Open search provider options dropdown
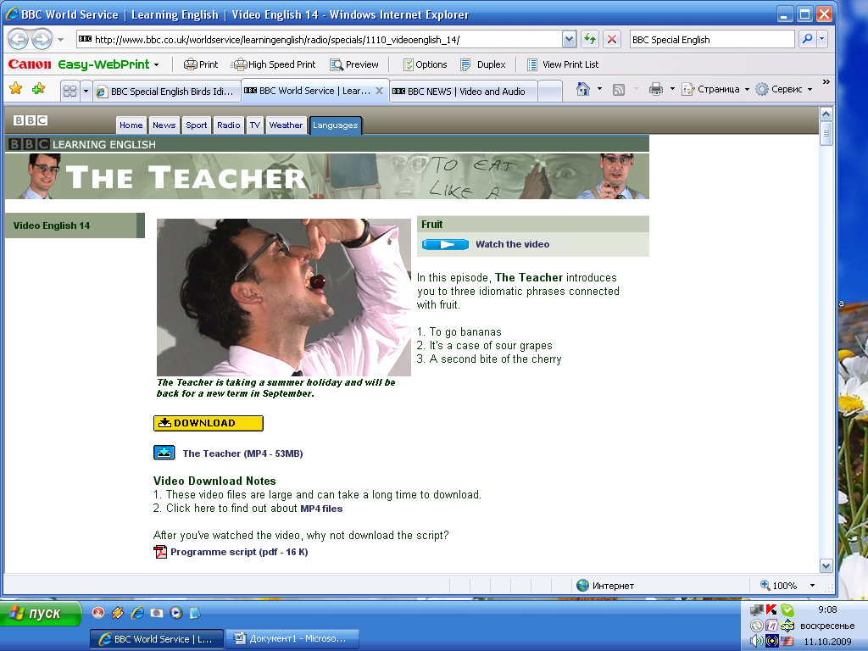 [822, 39]
